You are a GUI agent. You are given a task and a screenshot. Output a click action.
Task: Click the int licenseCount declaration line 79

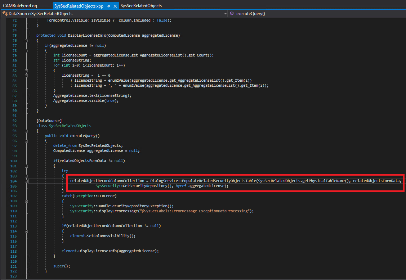133,55
